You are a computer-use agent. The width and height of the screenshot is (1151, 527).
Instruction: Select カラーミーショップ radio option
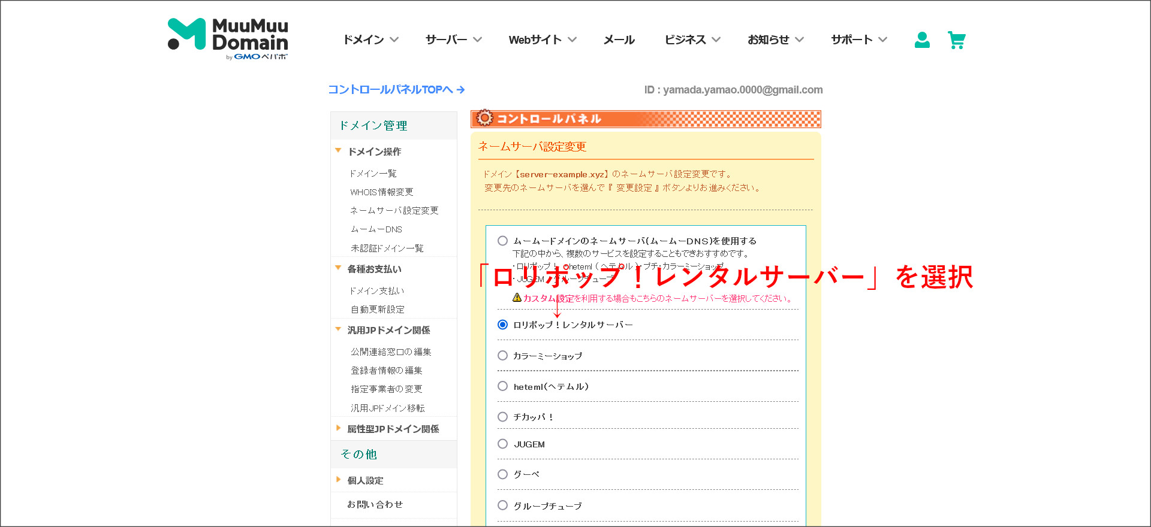coord(502,356)
